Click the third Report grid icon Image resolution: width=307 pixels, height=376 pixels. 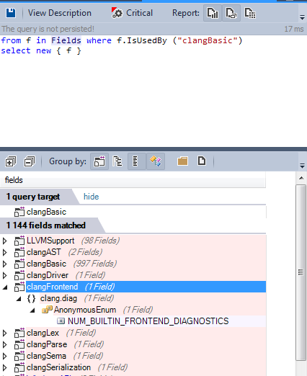pos(250,13)
